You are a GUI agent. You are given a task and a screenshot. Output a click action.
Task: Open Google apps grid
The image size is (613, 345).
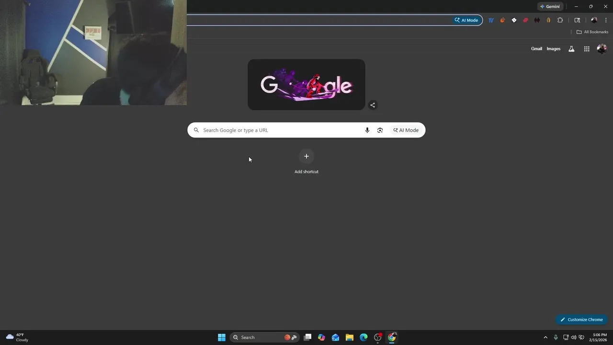tap(587, 49)
